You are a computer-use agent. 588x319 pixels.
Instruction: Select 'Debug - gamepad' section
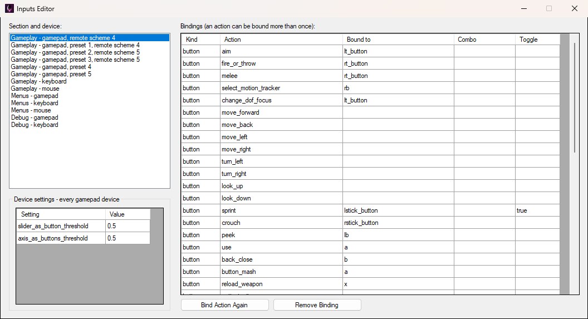90,117
